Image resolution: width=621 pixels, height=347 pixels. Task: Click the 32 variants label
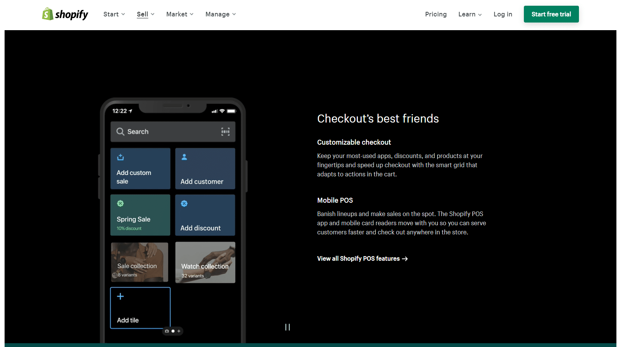pyautogui.click(x=193, y=276)
